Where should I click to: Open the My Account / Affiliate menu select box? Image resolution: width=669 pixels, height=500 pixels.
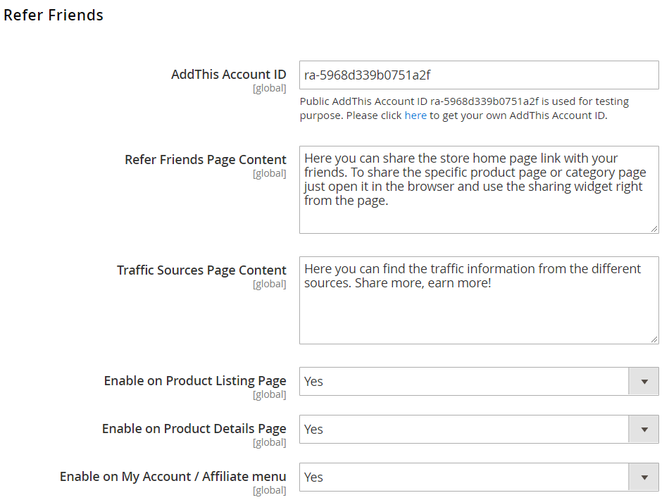(479, 477)
